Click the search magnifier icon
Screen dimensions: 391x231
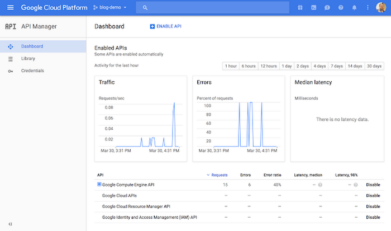click(145, 8)
